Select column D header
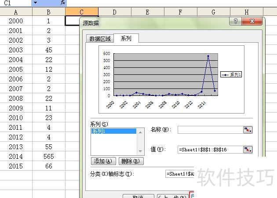 [x=115, y=12]
